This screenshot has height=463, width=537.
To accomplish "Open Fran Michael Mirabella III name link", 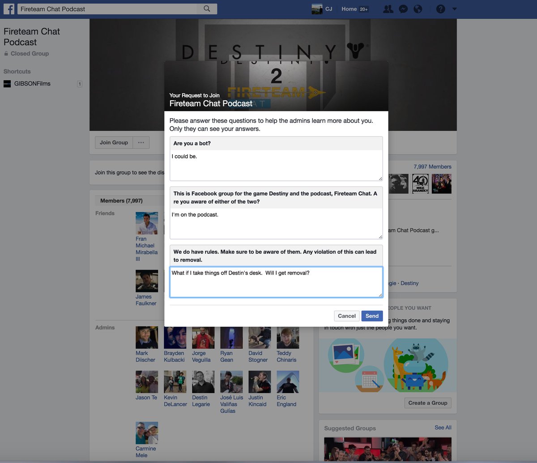I will 147,249.
